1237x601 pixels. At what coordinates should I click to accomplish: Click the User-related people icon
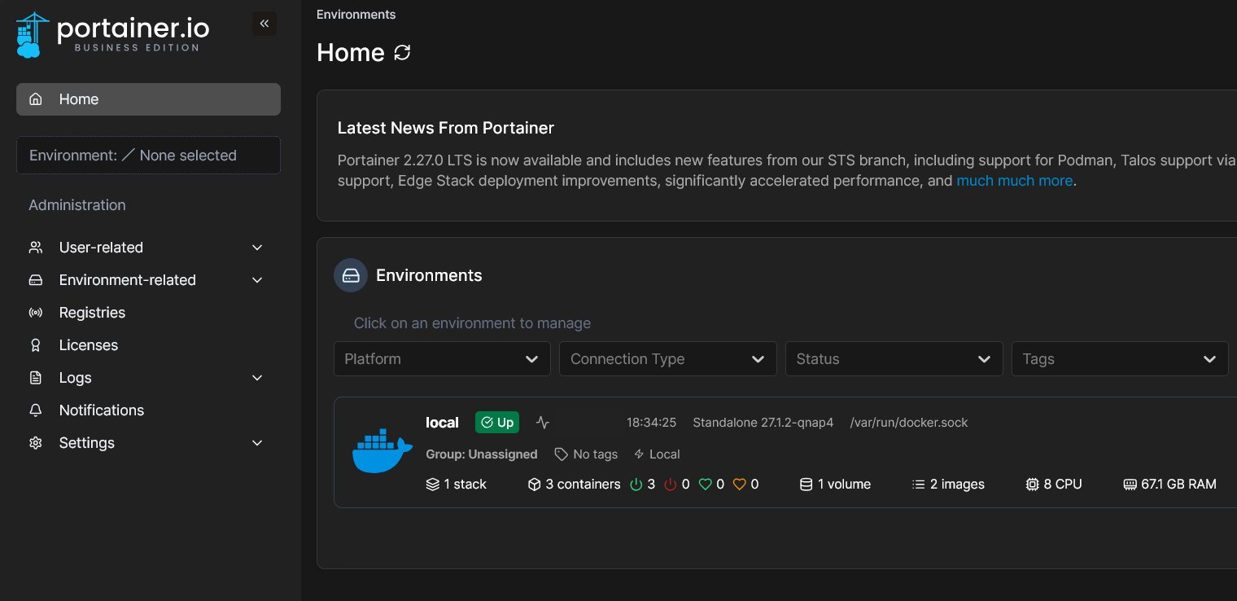click(36, 248)
